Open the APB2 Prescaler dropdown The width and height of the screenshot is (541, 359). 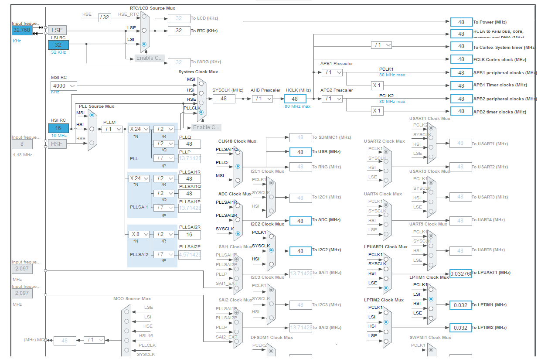[x=332, y=99]
